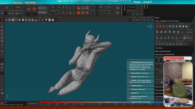Click the orange vertical stack arrows icon

tap(191, 38)
